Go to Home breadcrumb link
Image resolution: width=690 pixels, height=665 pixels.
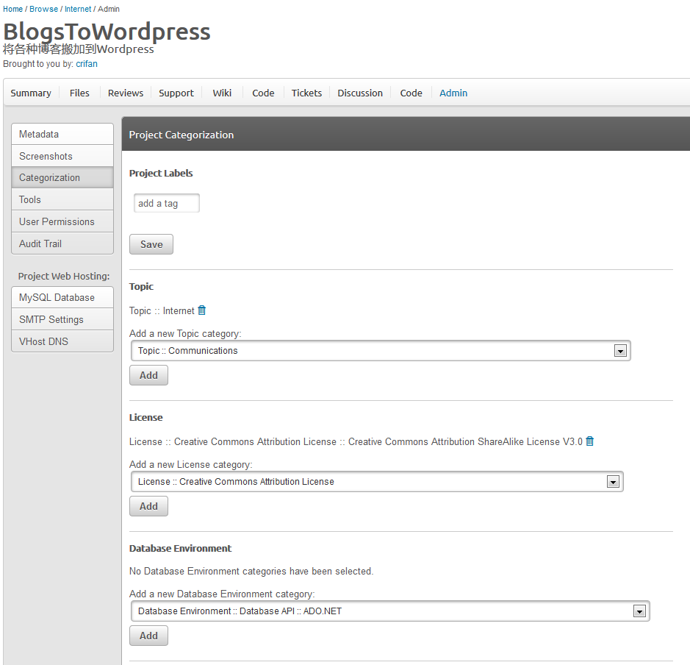(x=12, y=9)
